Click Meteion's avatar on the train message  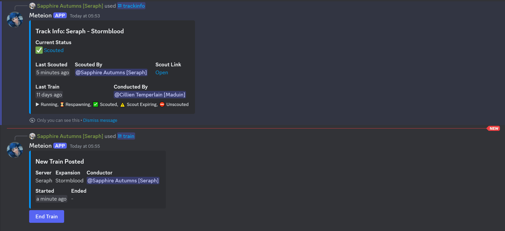tap(15, 150)
